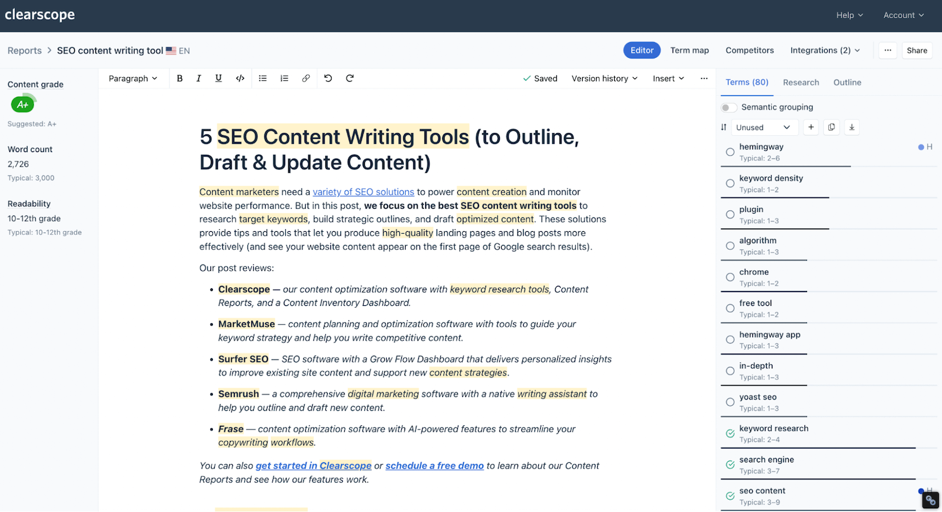Click the undo icon

click(x=328, y=78)
